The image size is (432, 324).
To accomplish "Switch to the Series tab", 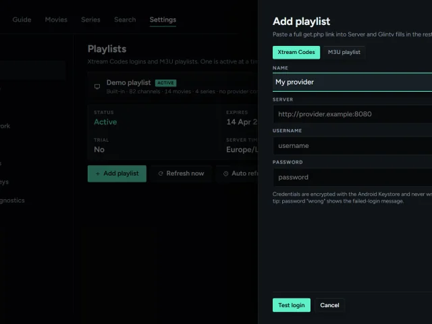I will click(x=90, y=20).
